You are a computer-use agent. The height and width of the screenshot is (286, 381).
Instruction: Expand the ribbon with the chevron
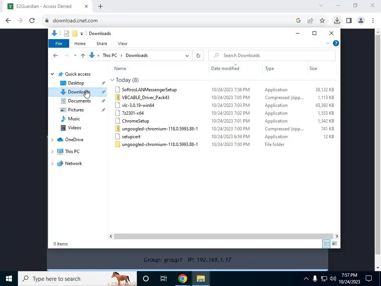(327, 43)
